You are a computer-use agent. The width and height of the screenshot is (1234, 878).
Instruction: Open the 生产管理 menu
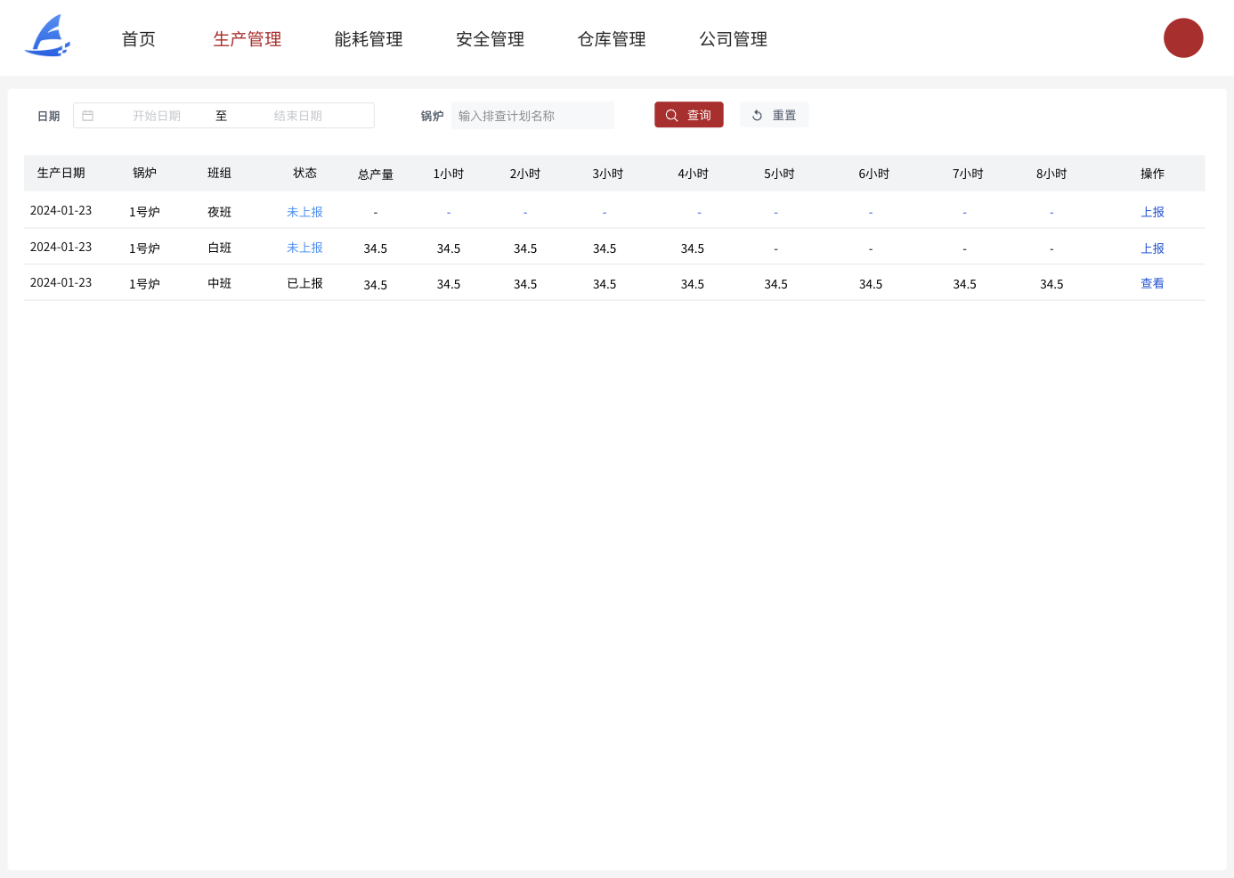[x=247, y=39]
